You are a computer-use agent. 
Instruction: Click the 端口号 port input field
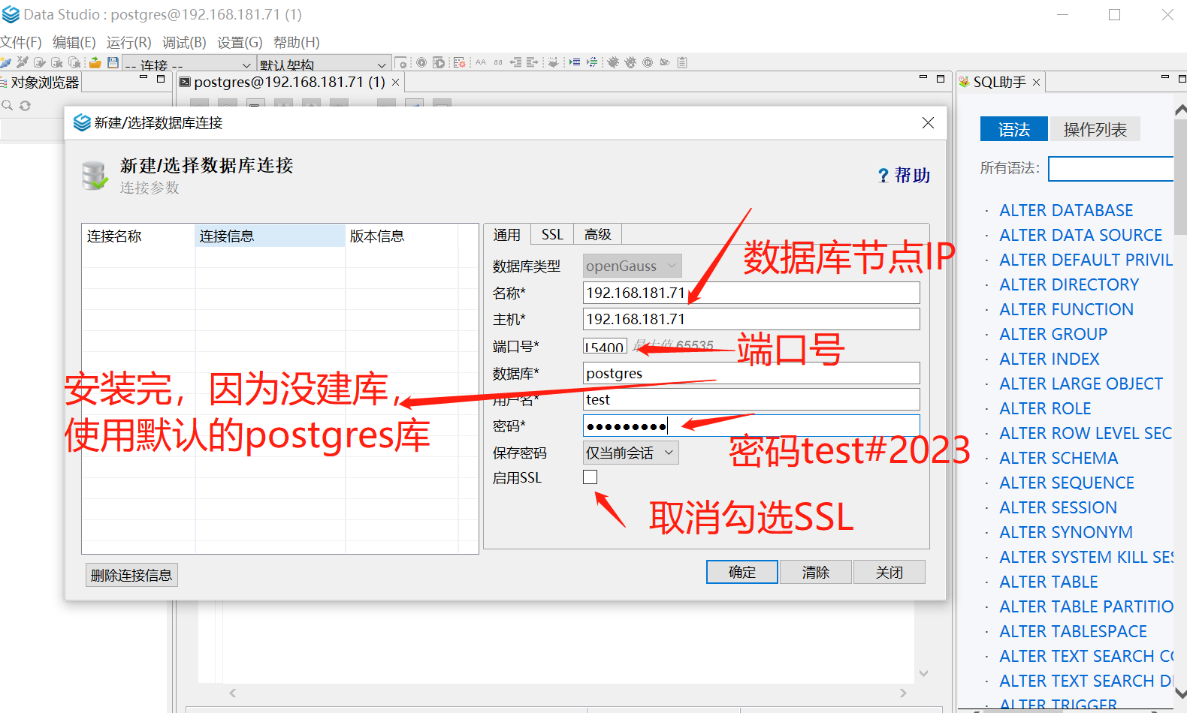(605, 346)
